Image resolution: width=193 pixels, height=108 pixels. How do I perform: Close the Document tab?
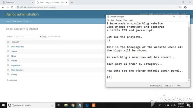click(33, 2)
